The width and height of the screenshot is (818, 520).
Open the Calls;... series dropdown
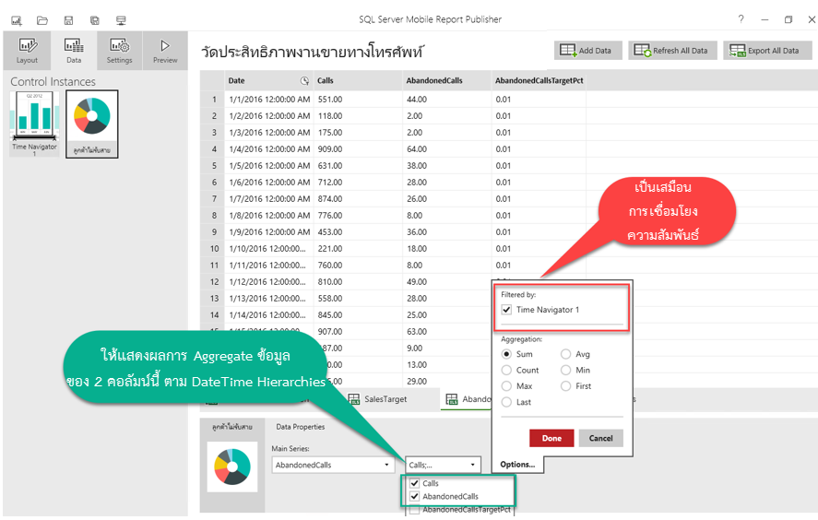(x=443, y=465)
